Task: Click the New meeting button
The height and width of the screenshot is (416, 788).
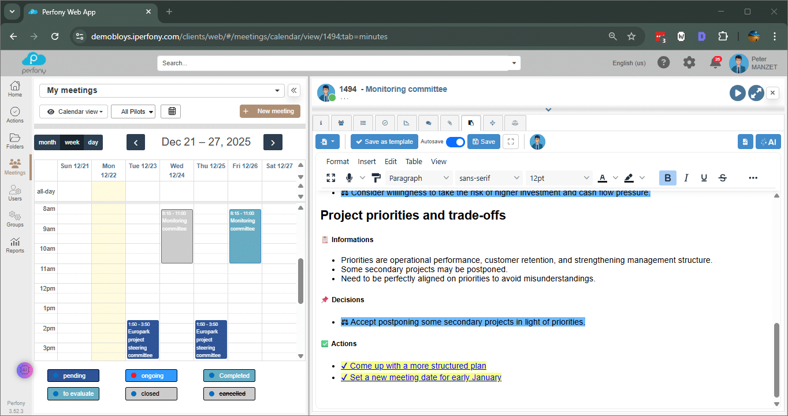Action: pyautogui.click(x=270, y=111)
